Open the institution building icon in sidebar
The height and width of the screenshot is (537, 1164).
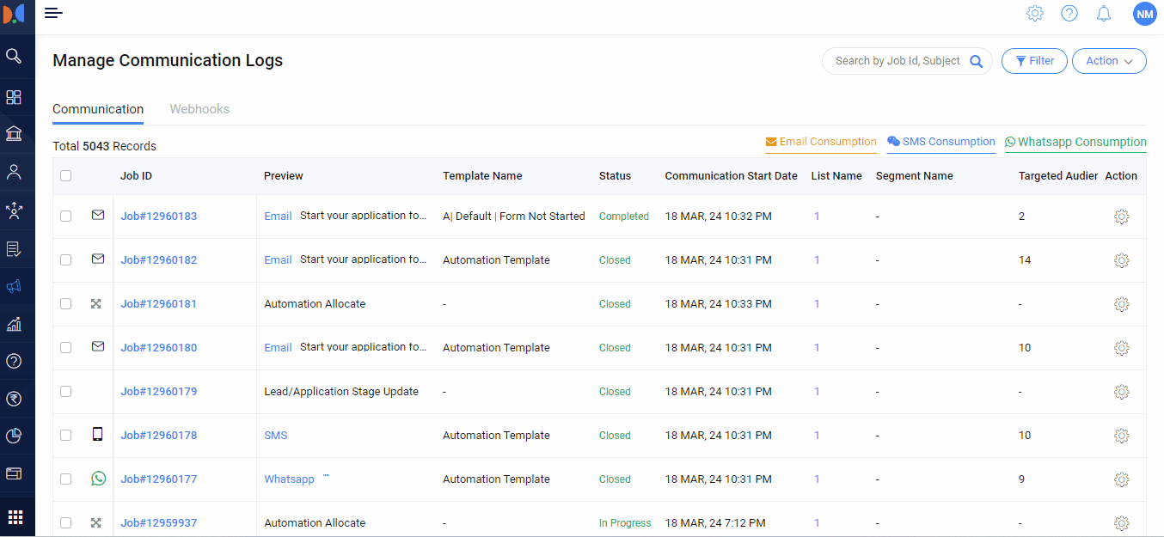pyautogui.click(x=14, y=133)
